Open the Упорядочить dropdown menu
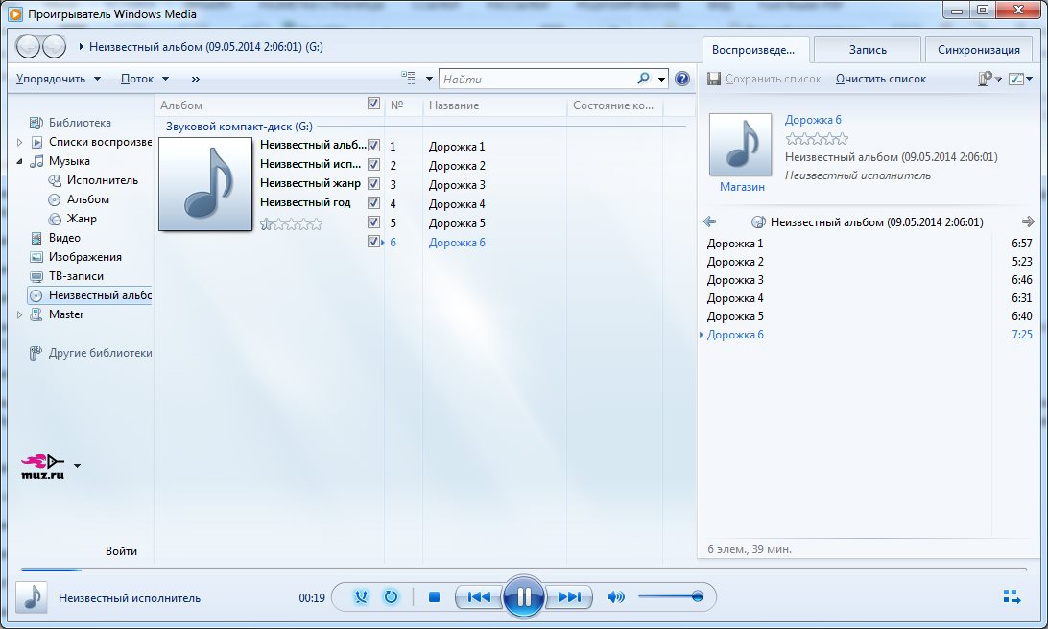This screenshot has height=629, width=1048. (x=59, y=79)
